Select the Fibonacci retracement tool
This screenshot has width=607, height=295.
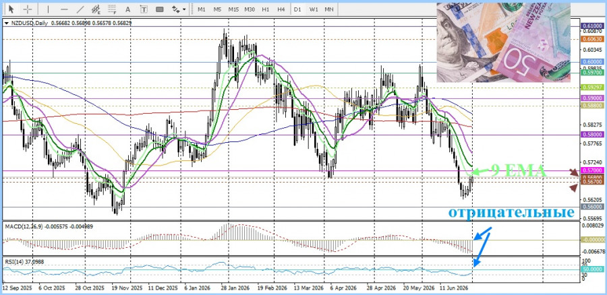coord(112,9)
